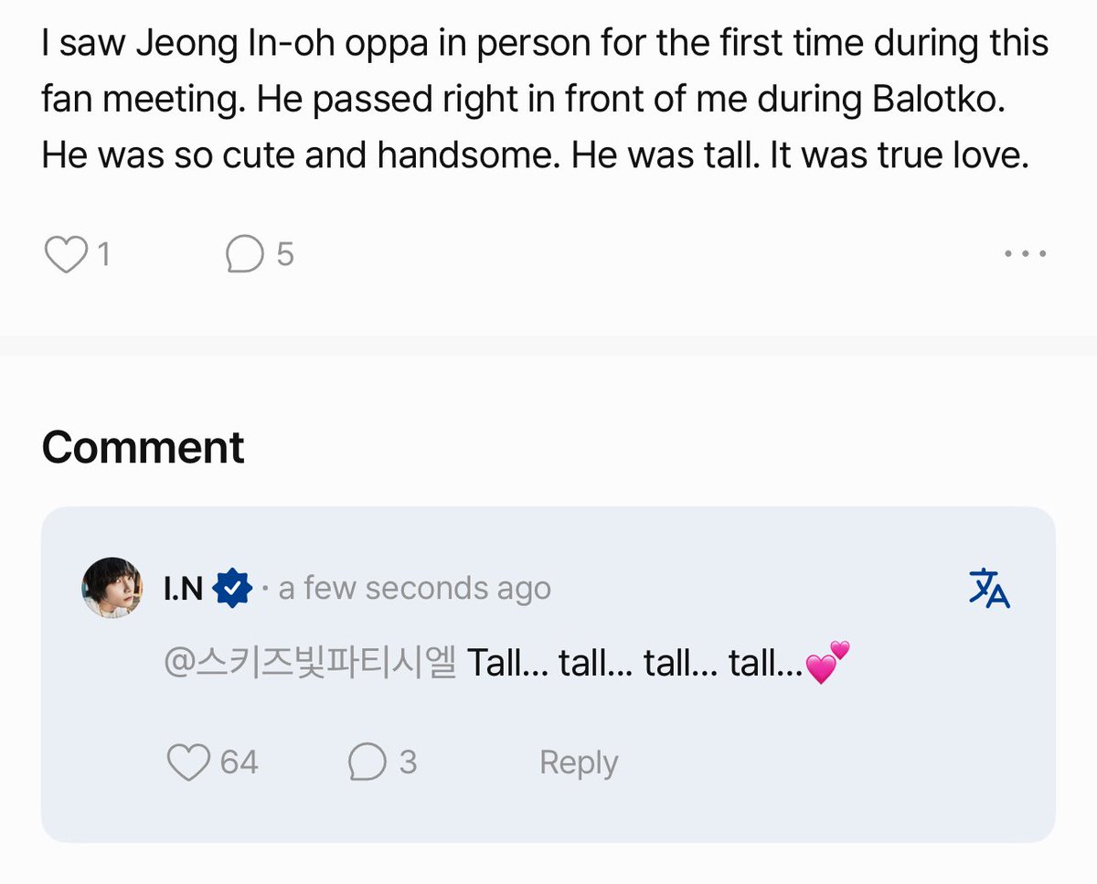Tap the post's comment count of 5
This screenshot has height=884, width=1097.
pyautogui.click(x=284, y=254)
